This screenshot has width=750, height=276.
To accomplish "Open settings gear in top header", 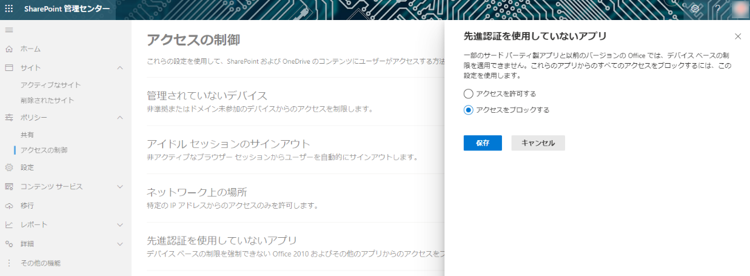I will coord(695,8).
